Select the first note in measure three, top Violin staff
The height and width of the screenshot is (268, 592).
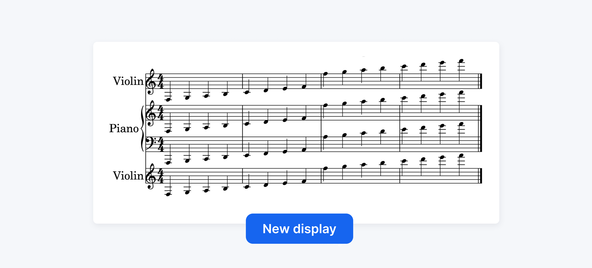tap(325, 74)
